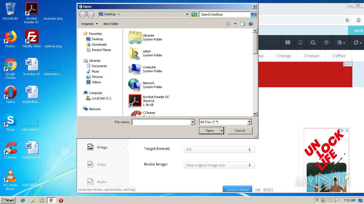Viewport: 364px width, 204px height.
Task: Open the Recycle Bin desktop icon
Action: click(x=10, y=11)
